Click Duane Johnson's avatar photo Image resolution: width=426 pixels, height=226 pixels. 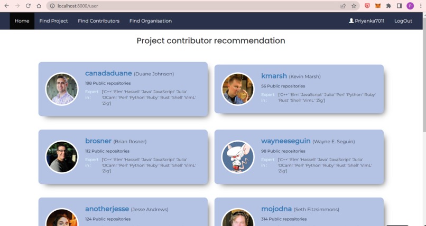click(x=62, y=89)
